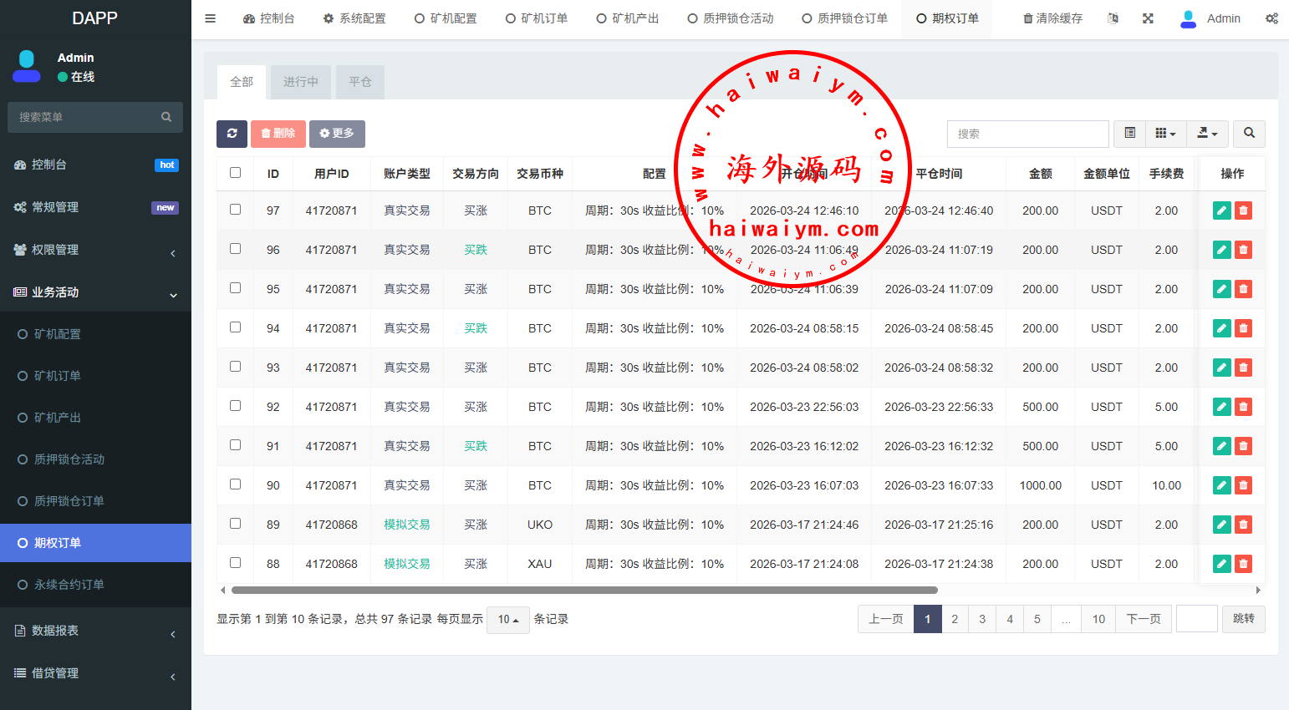This screenshot has height=710, width=1289.
Task: Switch to the 进行中 tab
Action: coord(300,82)
